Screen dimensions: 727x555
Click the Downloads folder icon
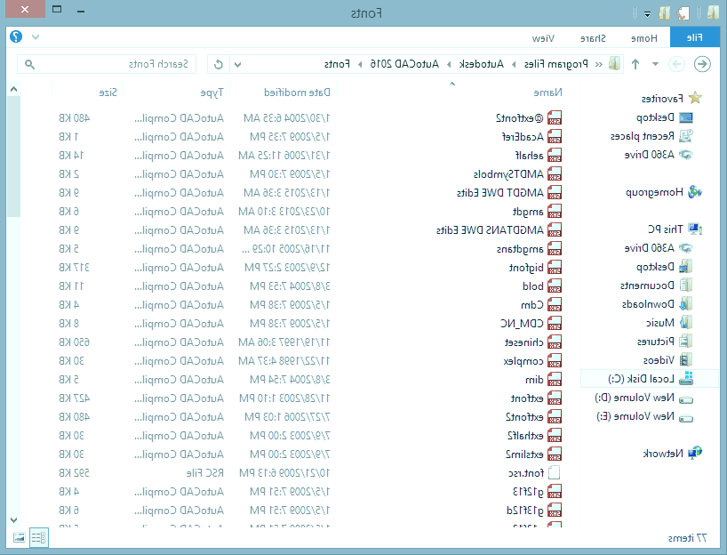click(686, 304)
